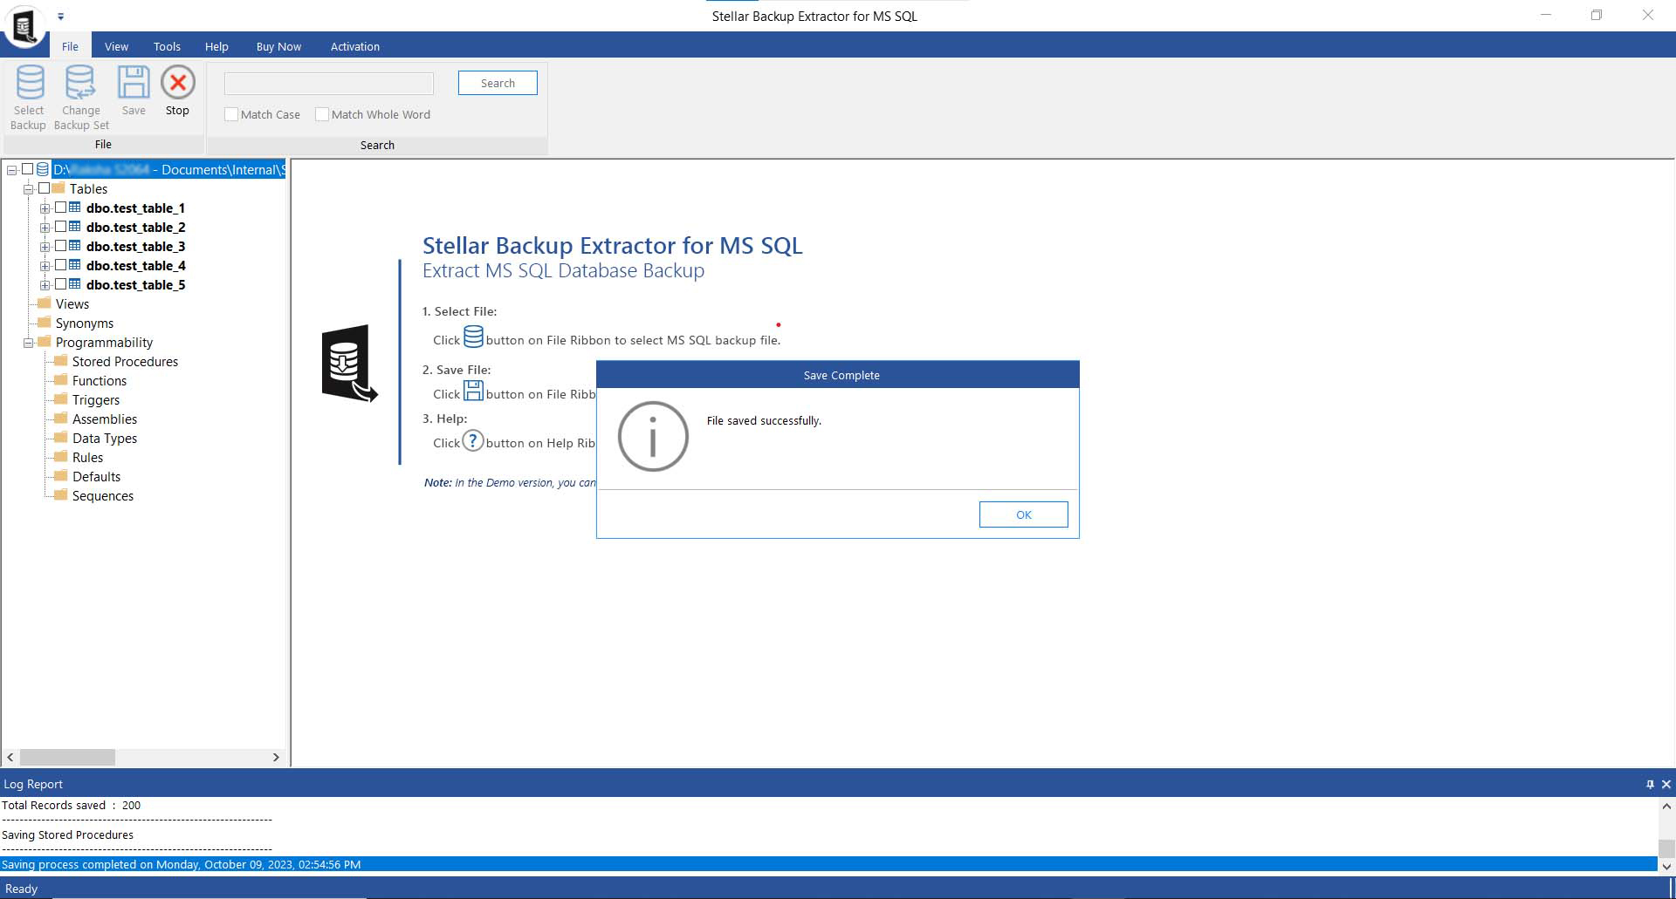Open the View ribbon tab
Image resolution: width=1676 pixels, height=899 pixels.
(116, 46)
